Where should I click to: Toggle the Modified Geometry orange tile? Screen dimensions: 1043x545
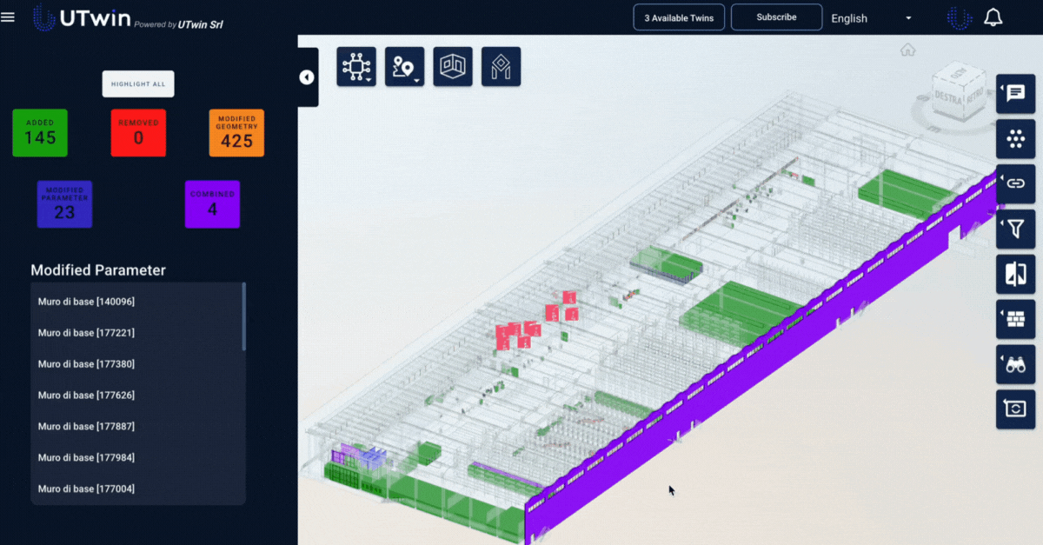pyautogui.click(x=236, y=133)
